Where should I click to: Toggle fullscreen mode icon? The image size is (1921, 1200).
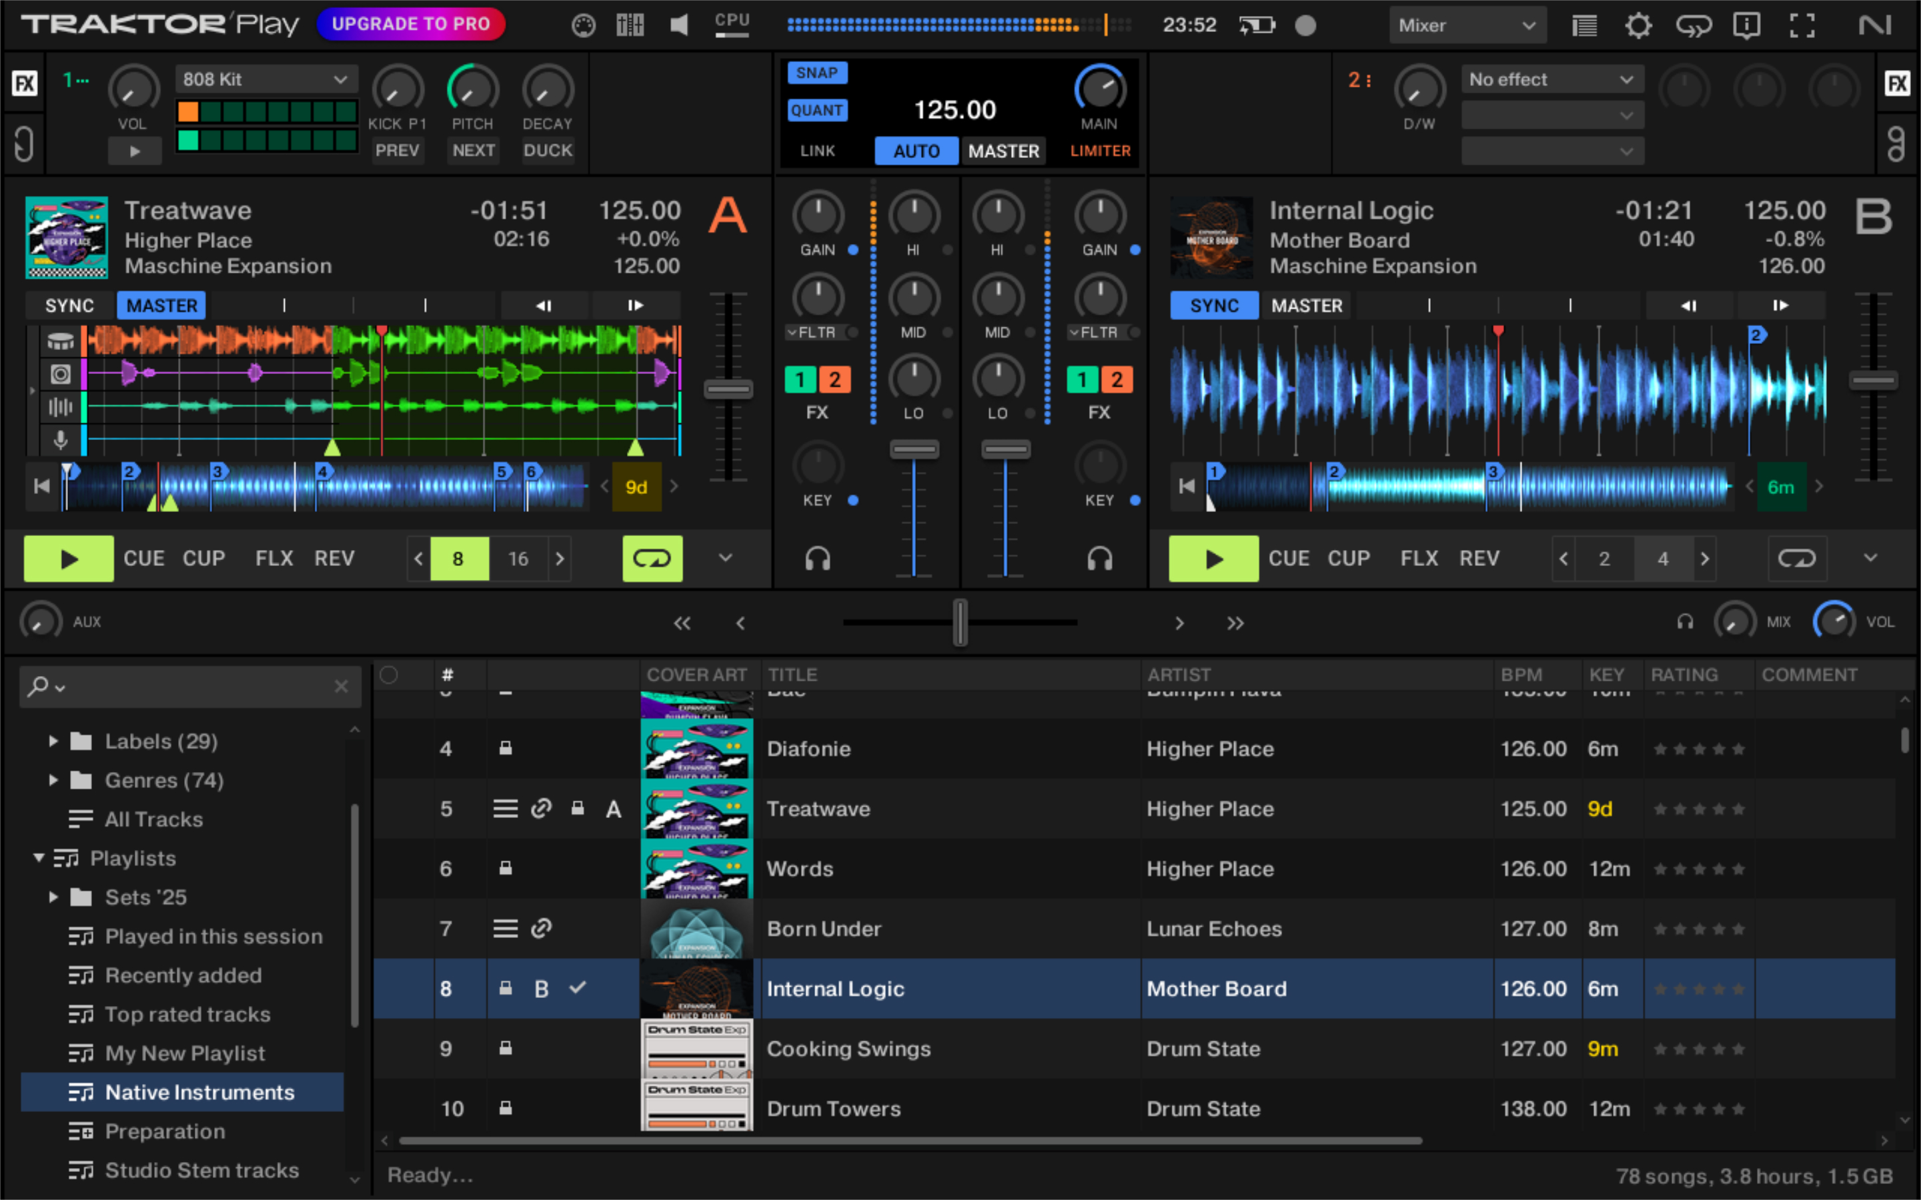point(1802,25)
